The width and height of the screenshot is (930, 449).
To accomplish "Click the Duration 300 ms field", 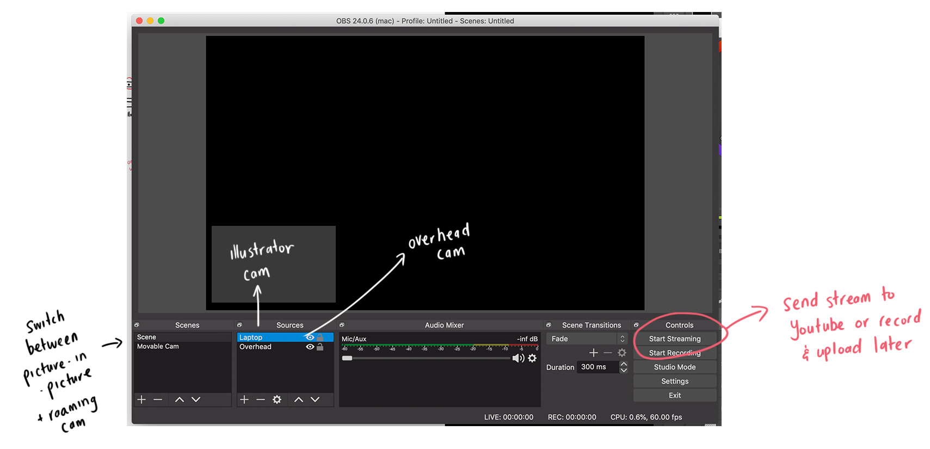I will click(598, 367).
